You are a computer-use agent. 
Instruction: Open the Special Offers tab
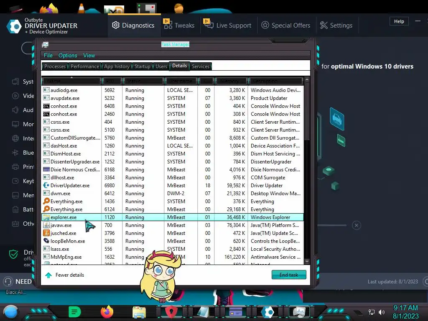tap(286, 25)
